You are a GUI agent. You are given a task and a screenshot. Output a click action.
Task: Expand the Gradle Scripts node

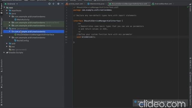click(4, 52)
